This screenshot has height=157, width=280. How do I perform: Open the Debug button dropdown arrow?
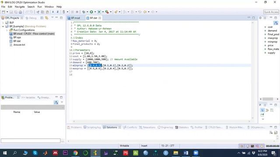87,12
